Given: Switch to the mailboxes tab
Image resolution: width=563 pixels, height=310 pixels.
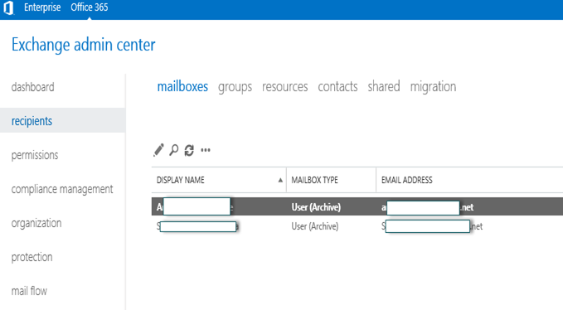Looking at the screenshot, I should point(182,86).
